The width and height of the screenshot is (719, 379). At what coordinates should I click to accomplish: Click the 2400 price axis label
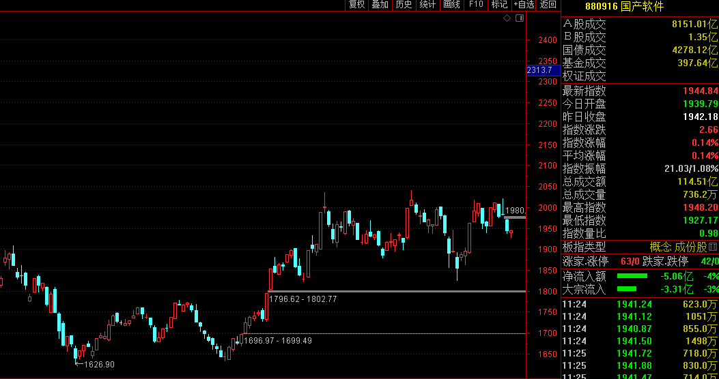548,40
